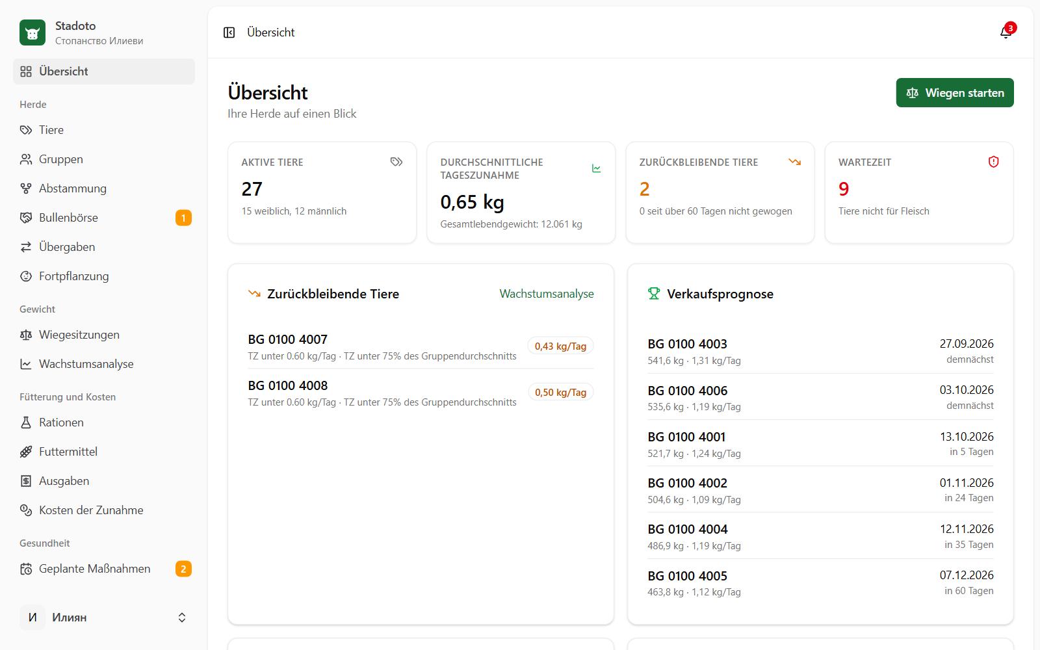Open Geplante Maßnahmen menu item

[104, 569]
